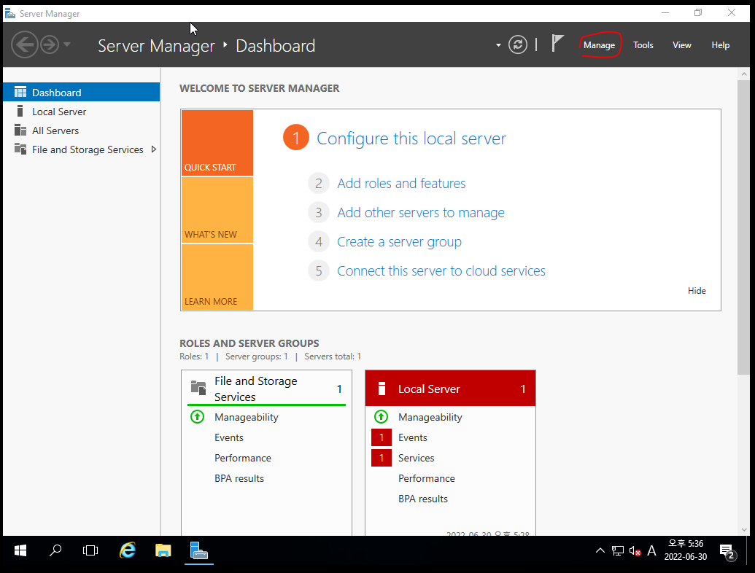This screenshot has width=755, height=573.
Task: Launch Internet Explorer from the taskbar
Action: coord(128,550)
